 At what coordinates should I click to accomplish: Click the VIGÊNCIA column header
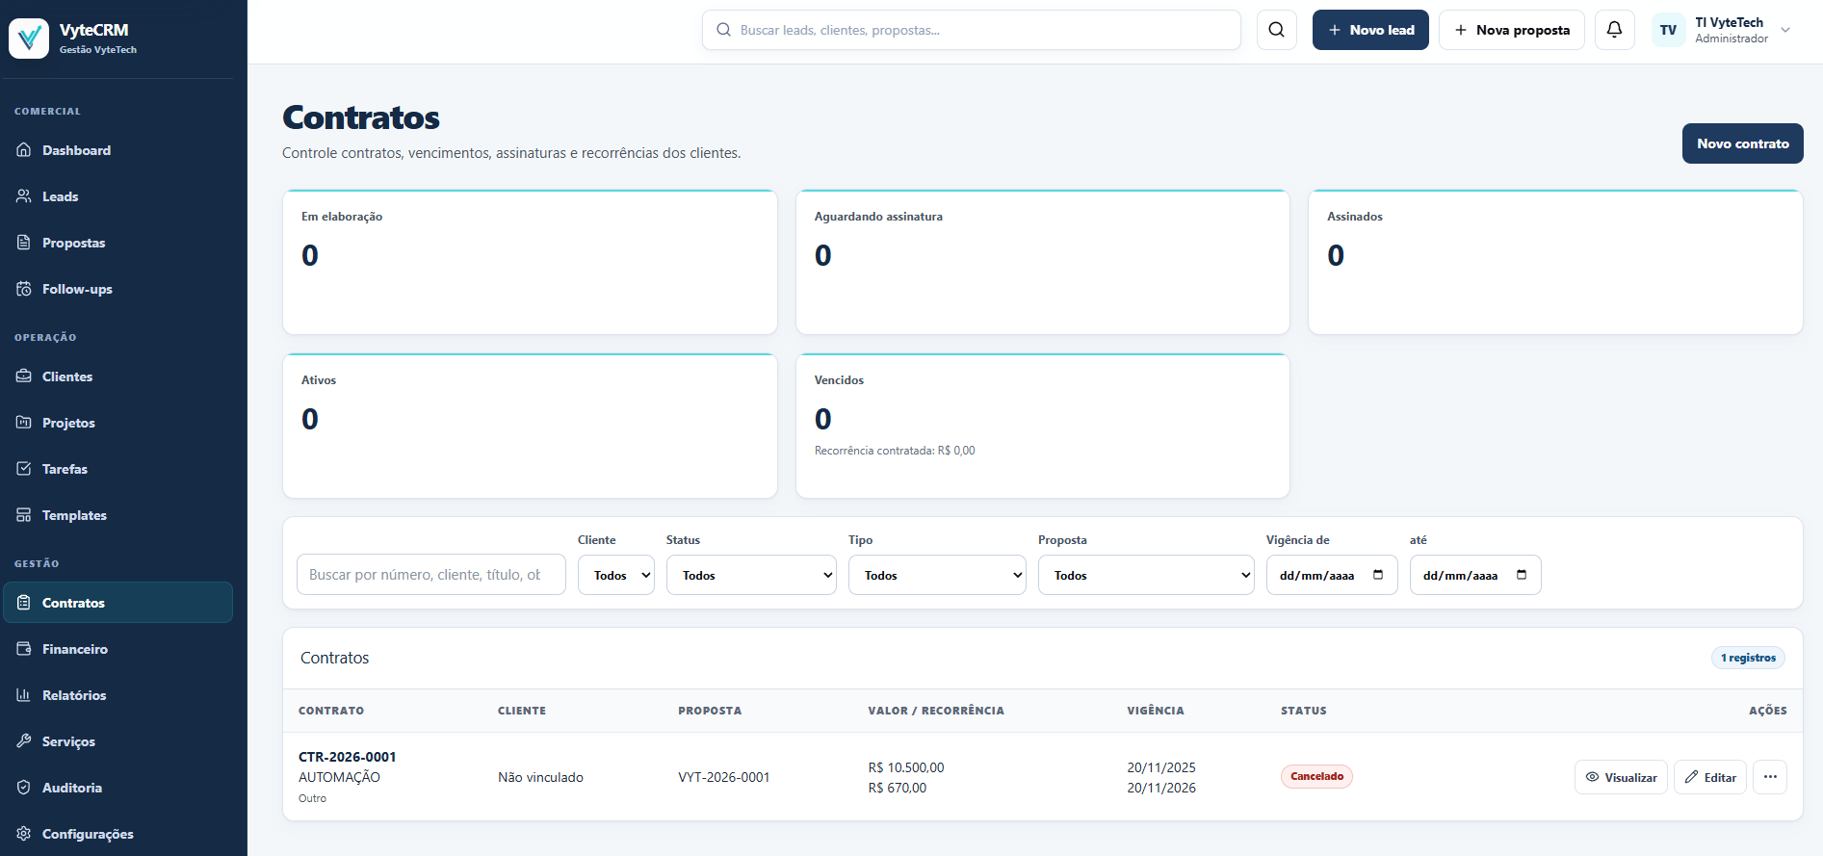pyautogui.click(x=1156, y=711)
